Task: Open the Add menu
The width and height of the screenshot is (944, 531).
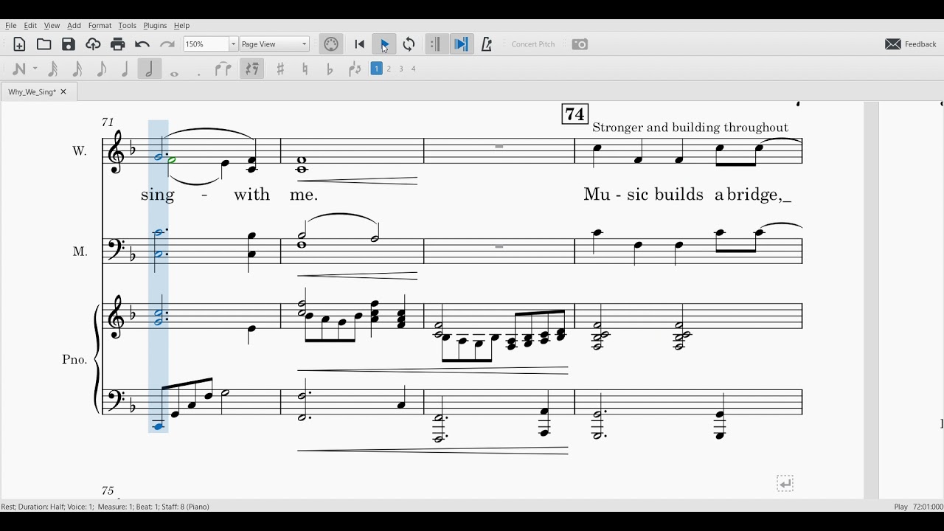Action: click(74, 26)
